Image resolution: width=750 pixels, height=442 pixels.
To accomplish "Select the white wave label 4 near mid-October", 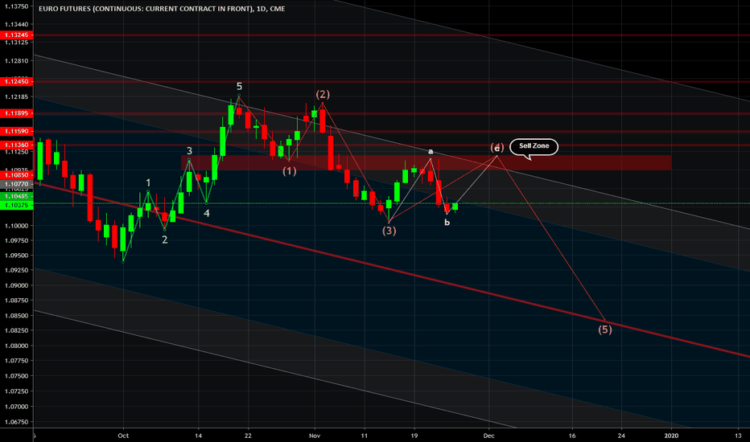I will [x=207, y=213].
